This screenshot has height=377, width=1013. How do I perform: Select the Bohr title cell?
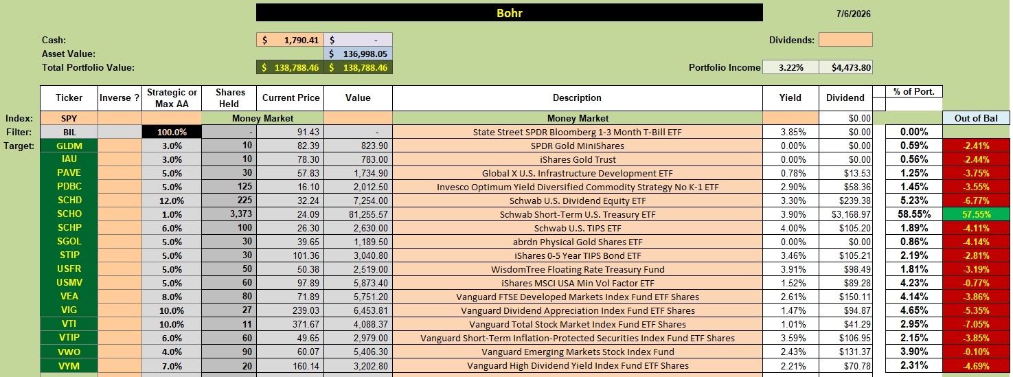[509, 12]
